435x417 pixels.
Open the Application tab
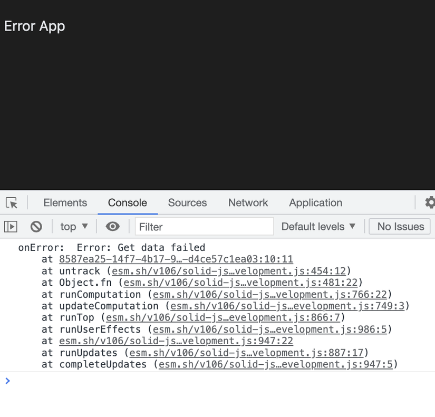point(315,202)
